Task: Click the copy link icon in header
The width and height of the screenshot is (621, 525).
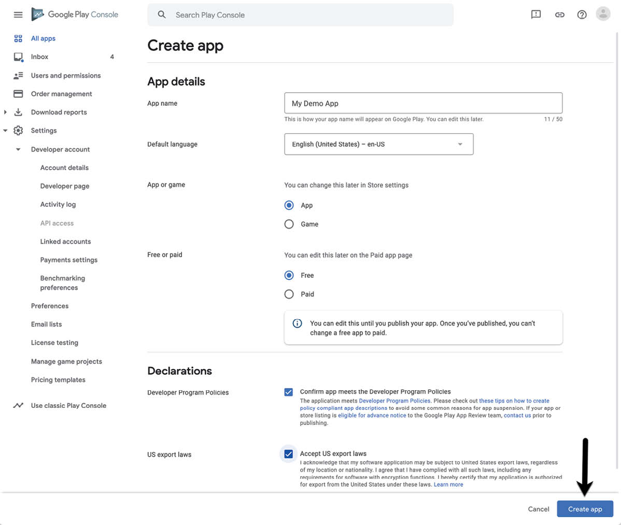Action: point(559,15)
